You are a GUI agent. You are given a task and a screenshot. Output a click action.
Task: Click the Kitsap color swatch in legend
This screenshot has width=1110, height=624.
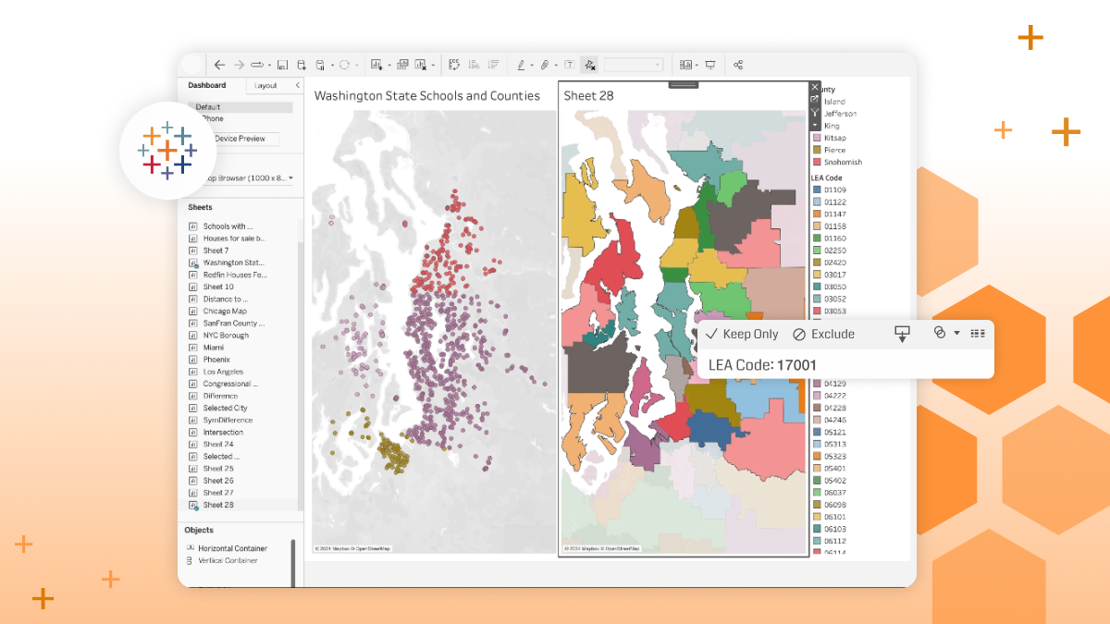pyautogui.click(x=817, y=138)
